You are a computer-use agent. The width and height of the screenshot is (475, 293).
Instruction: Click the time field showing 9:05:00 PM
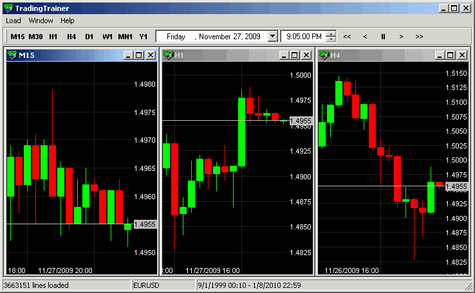pyautogui.click(x=304, y=36)
